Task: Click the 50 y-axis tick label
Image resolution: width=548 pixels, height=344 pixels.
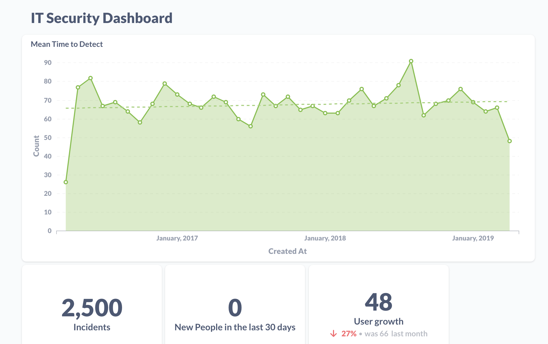Action: point(48,138)
